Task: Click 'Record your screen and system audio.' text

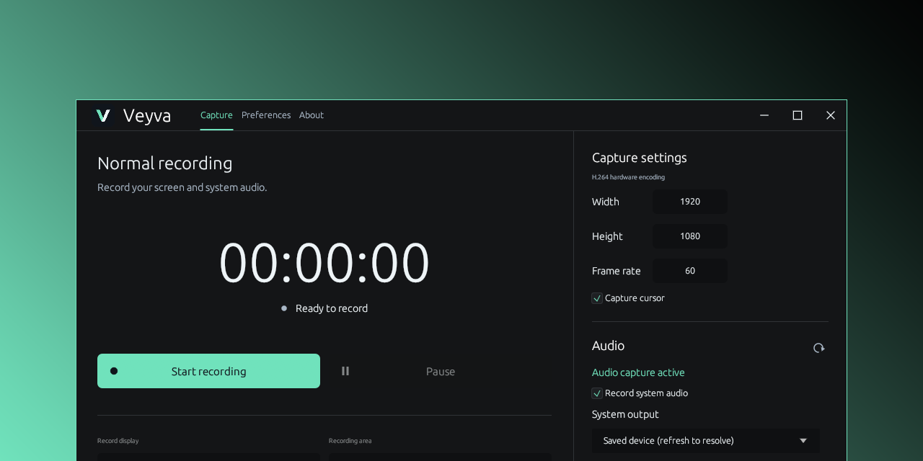Action: (182, 187)
